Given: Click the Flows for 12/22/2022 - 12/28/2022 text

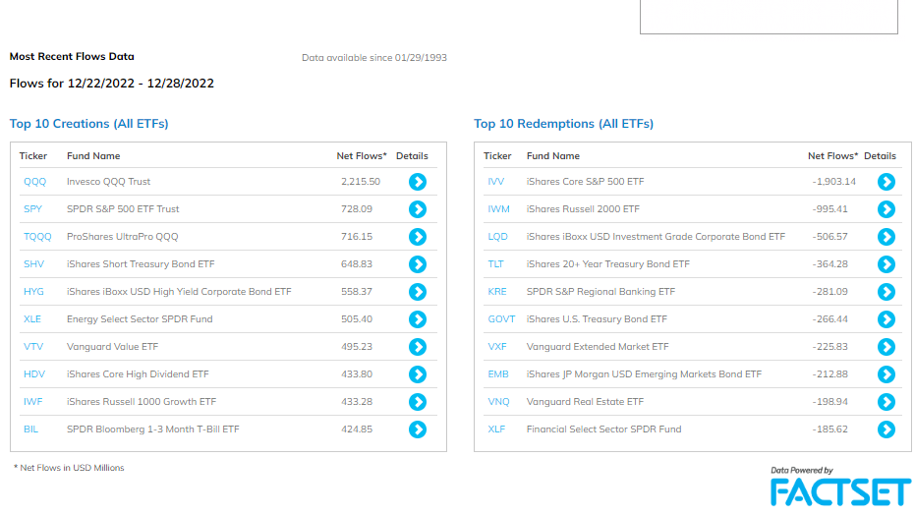Looking at the screenshot, I should (x=111, y=84).
